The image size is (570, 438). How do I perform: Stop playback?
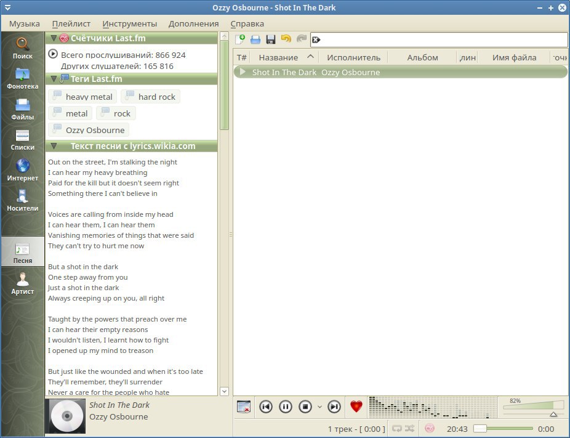(305, 407)
